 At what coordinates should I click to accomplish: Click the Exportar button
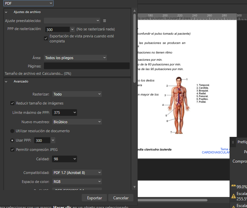coord(94,198)
